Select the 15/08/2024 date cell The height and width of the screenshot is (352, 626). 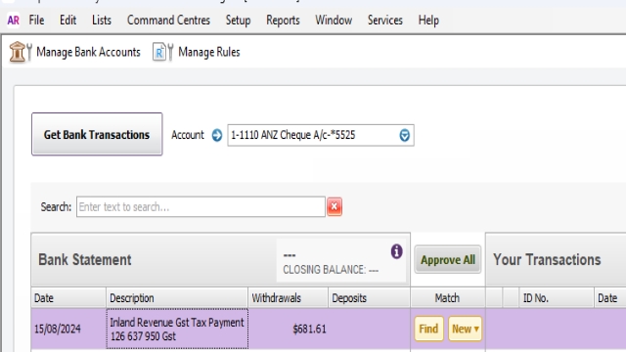coord(68,329)
